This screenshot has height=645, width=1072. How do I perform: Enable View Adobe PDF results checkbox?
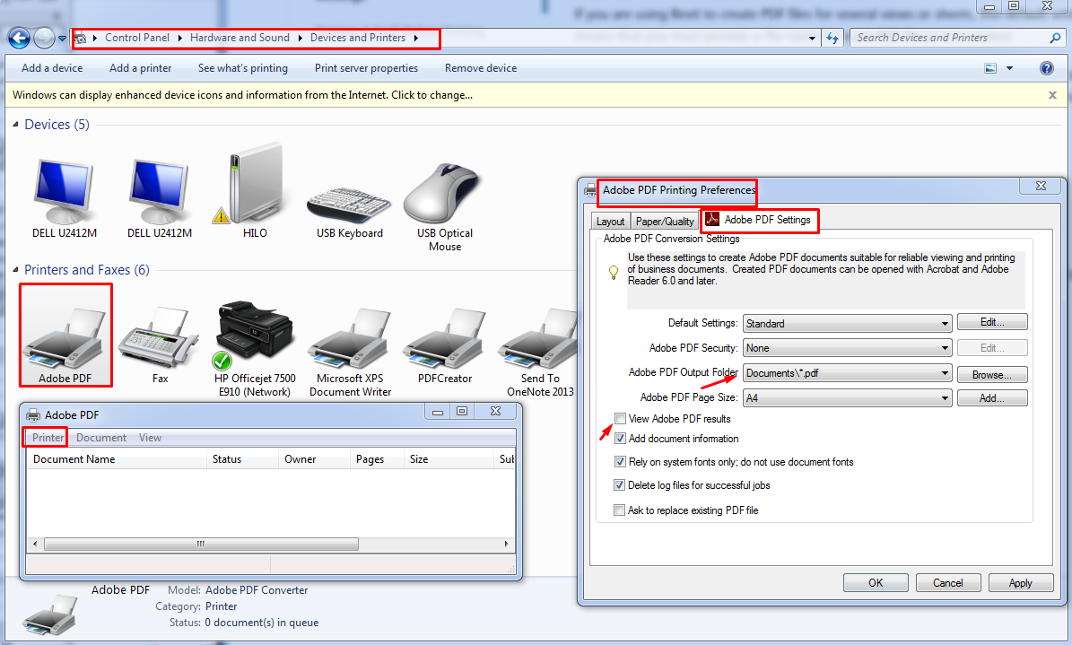619,419
